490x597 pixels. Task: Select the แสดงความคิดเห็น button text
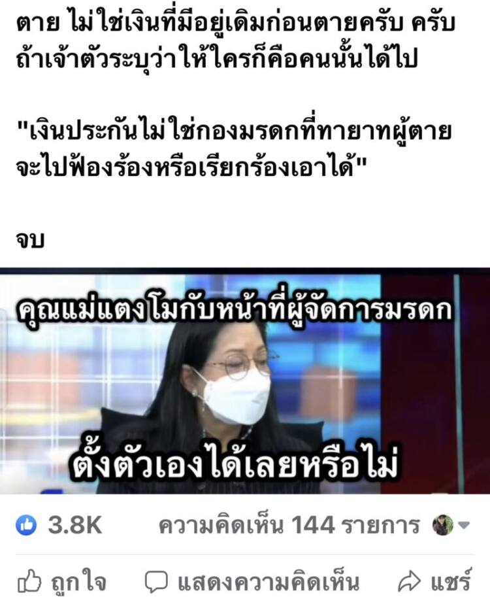click(269, 582)
